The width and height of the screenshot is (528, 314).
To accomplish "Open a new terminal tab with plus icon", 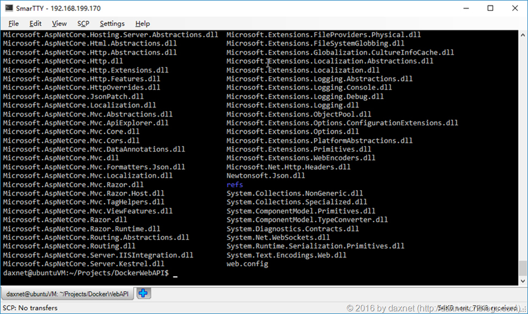I will tap(143, 293).
